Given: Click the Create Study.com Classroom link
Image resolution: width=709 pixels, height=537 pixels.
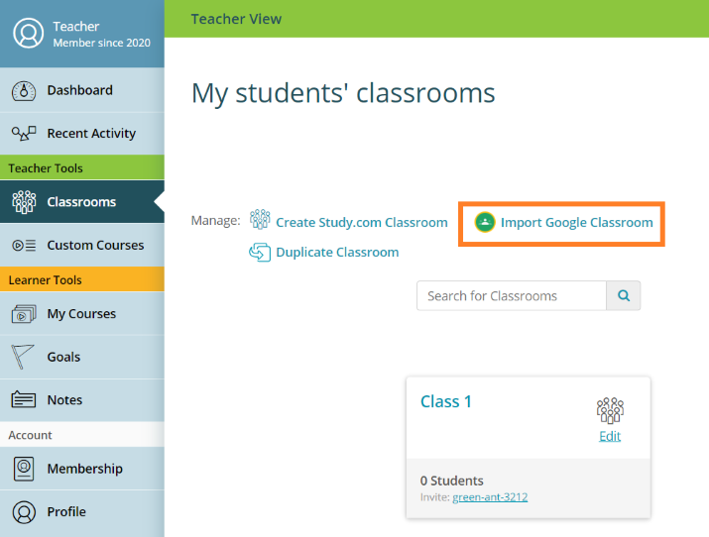Looking at the screenshot, I should click(361, 223).
